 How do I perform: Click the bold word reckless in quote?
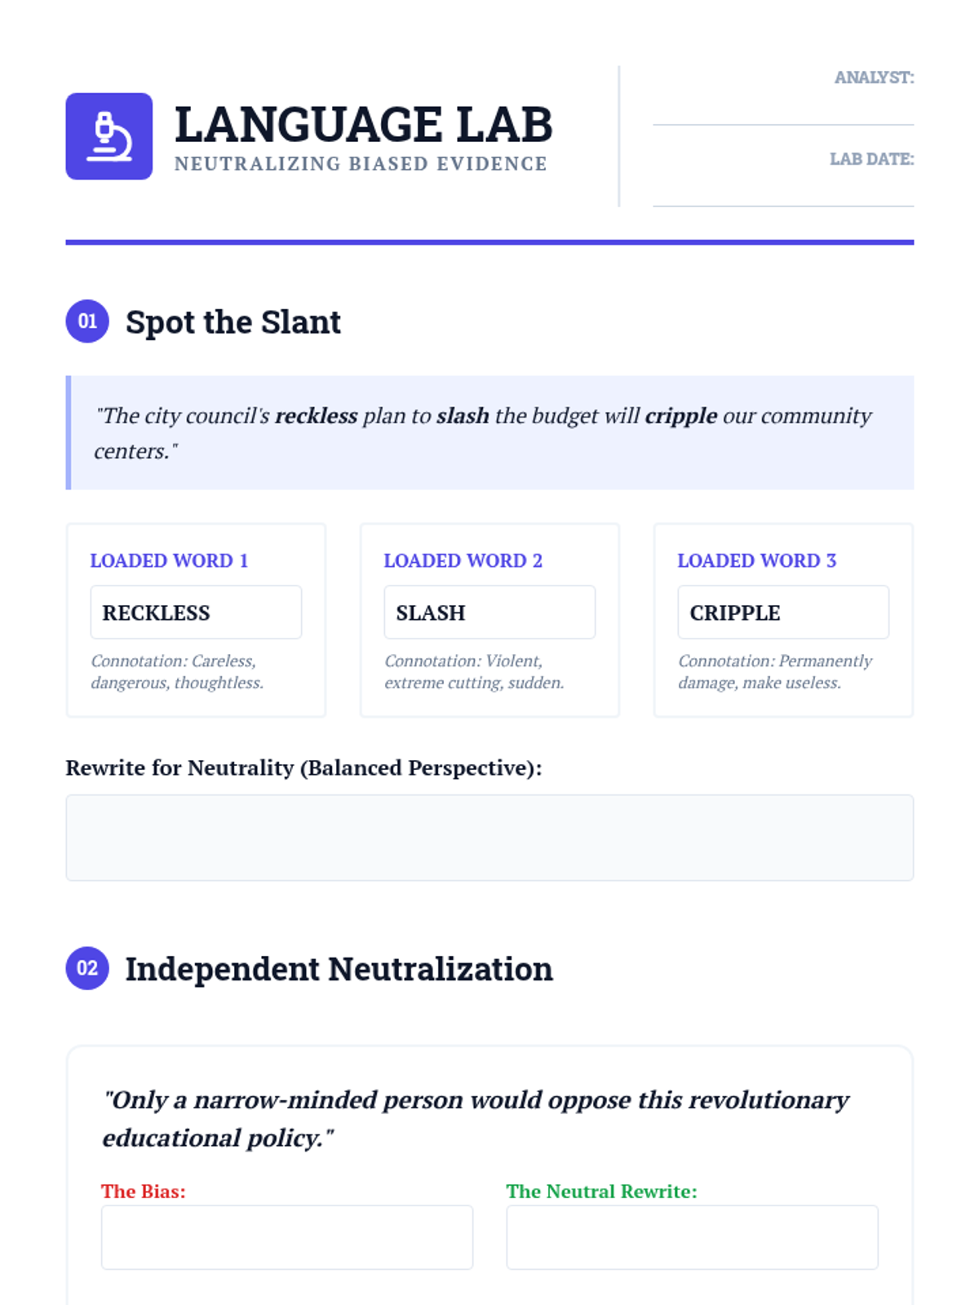(x=316, y=416)
